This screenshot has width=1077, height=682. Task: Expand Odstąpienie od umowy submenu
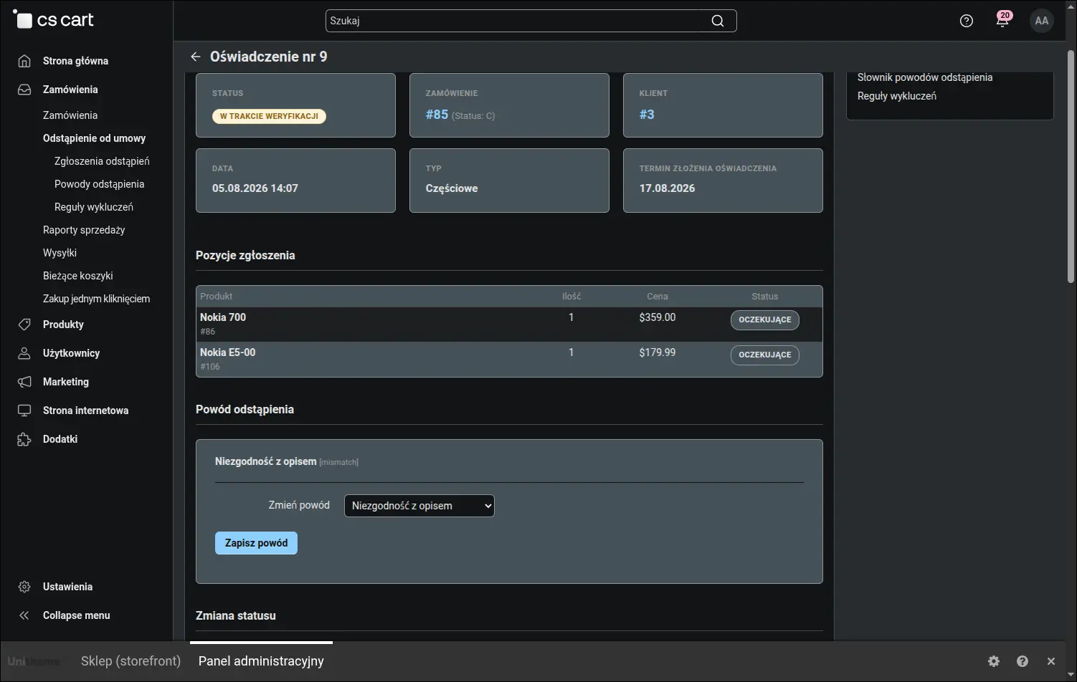click(94, 138)
